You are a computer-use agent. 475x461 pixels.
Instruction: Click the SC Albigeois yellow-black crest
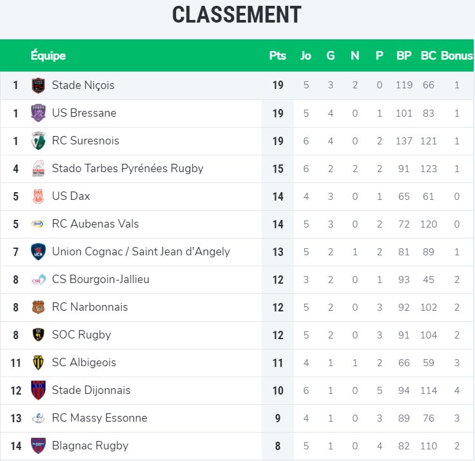pos(38,362)
